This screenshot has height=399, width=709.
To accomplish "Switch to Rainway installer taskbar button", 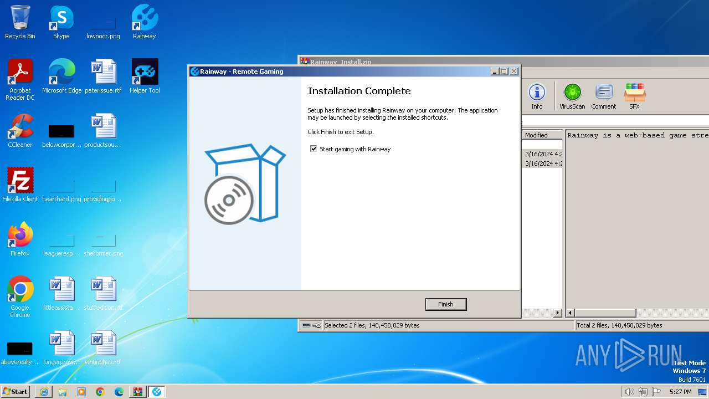I will [157, 392].
